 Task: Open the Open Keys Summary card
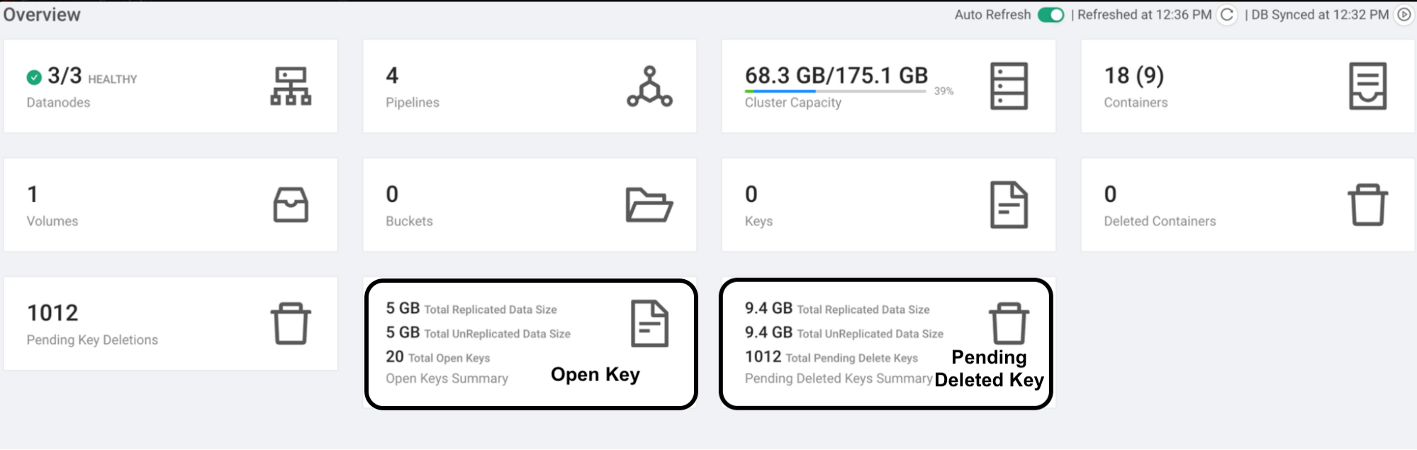tap(447, 378)
